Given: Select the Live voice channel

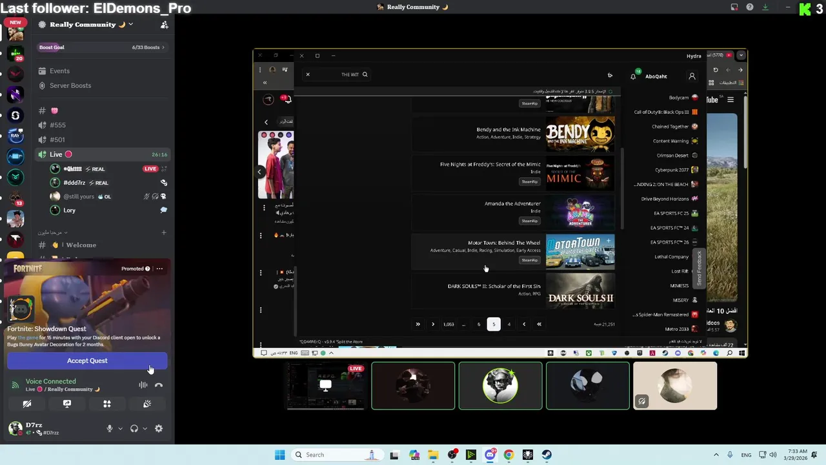Looking at the screenshot, I should point(101,154).
